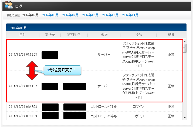Click the 日付 column header
The image size is (193, 127).
pyautogui.click(x=23, y=35)
